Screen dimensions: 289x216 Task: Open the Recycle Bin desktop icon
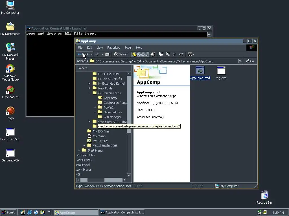(264, 197)
